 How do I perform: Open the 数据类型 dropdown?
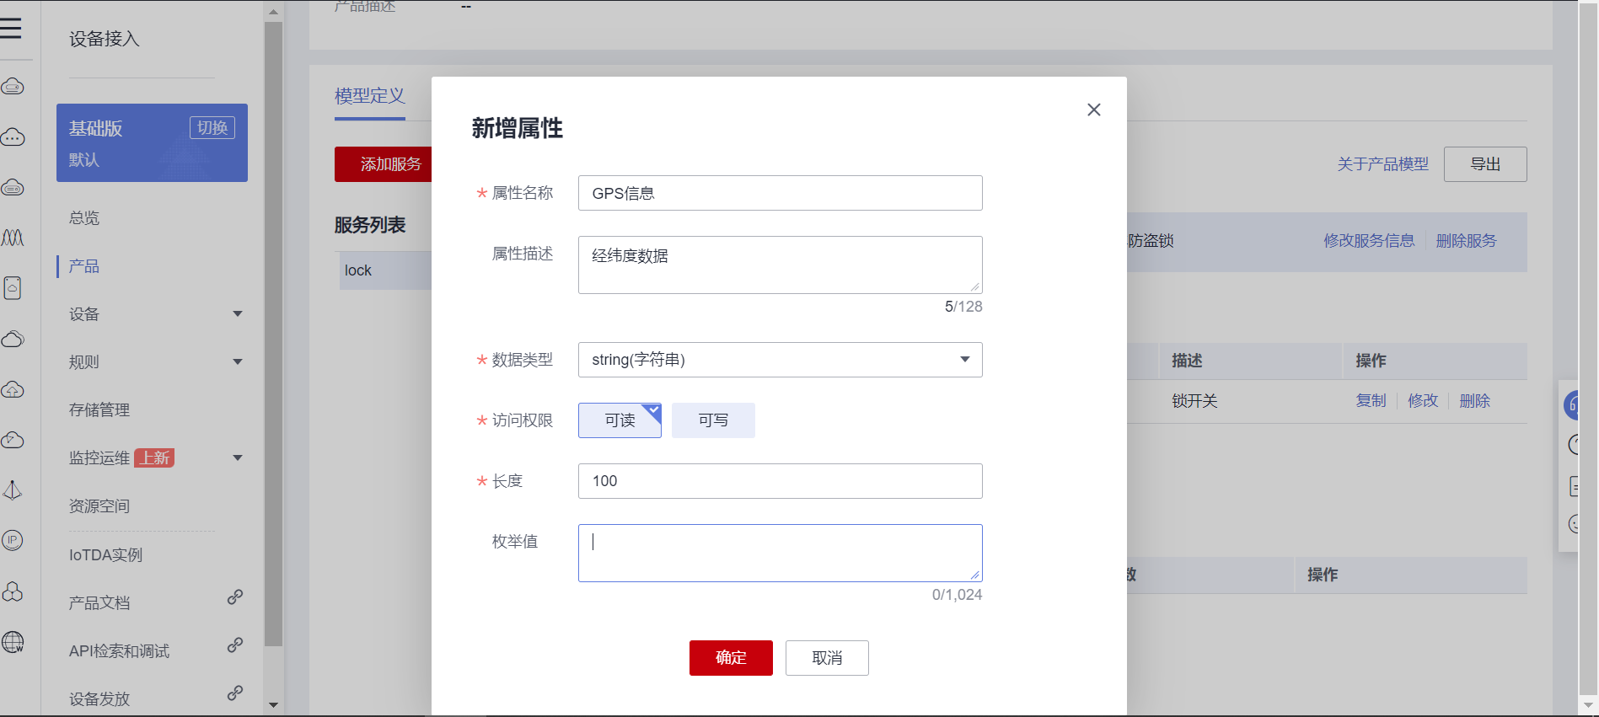tap(780, 360)
